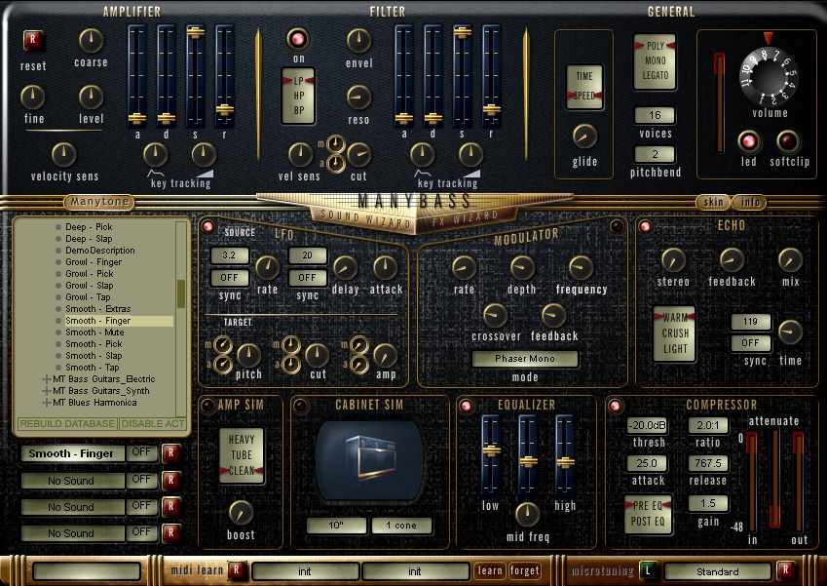Screen dimensions: 827x586
Task: Click the amp sim boost knob
Action: pos(241,513)
